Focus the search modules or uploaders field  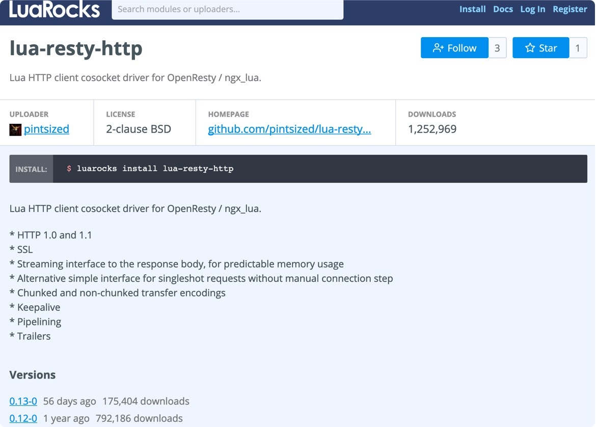pos(227,10)
